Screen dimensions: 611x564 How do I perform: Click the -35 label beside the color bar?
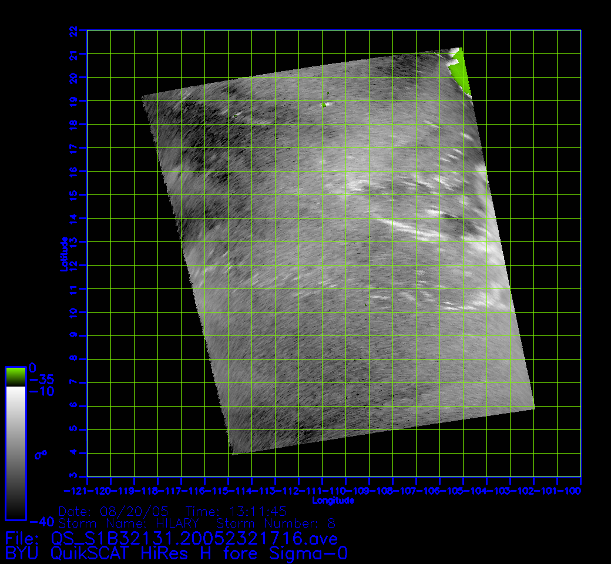41,379
